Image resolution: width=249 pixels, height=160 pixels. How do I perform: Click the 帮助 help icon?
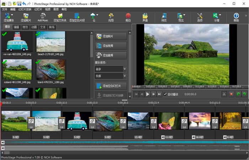pyautogui.click(x=236, y=16)
